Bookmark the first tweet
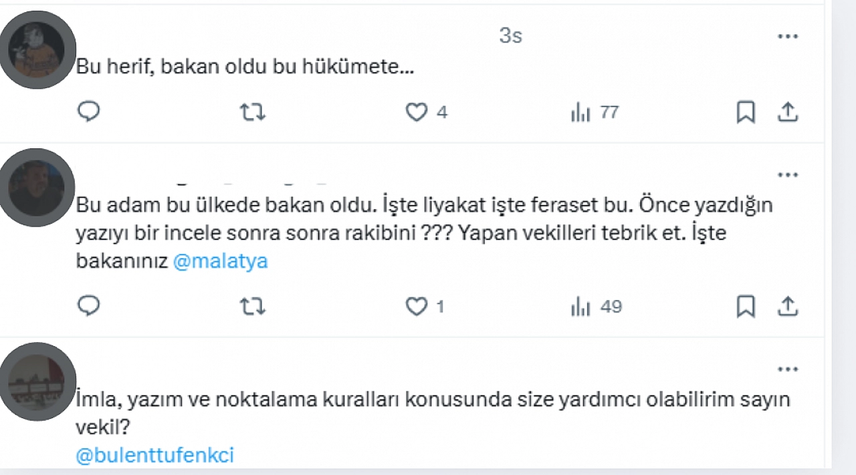 click(x=746, y=112)
